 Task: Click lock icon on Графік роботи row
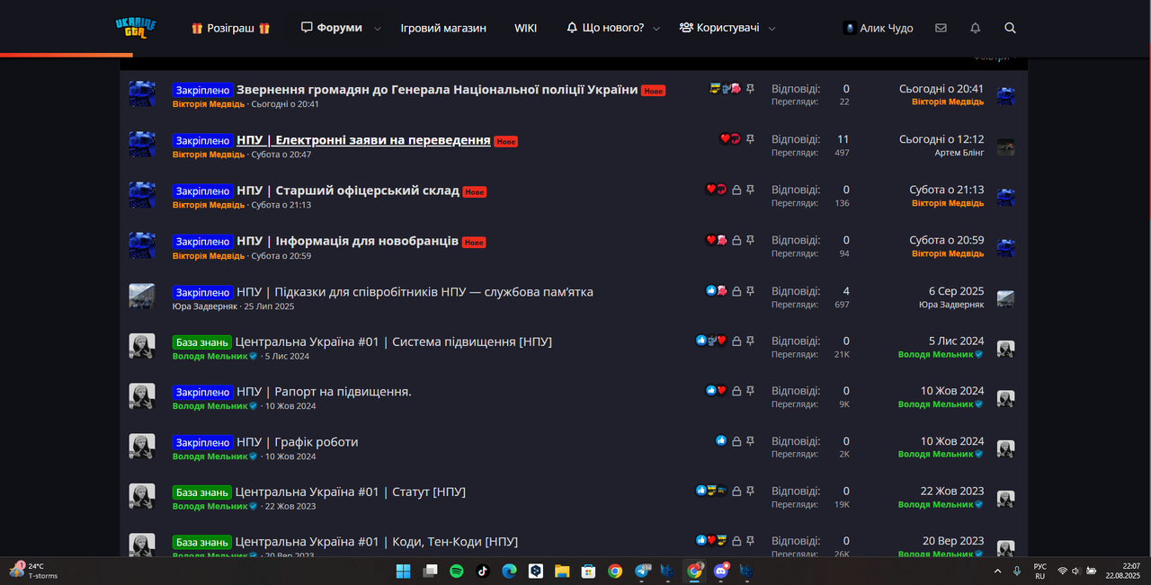[736, 441]
